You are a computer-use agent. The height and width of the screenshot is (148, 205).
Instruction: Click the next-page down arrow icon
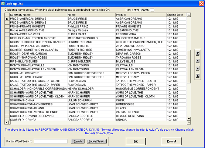coord(198,69)
